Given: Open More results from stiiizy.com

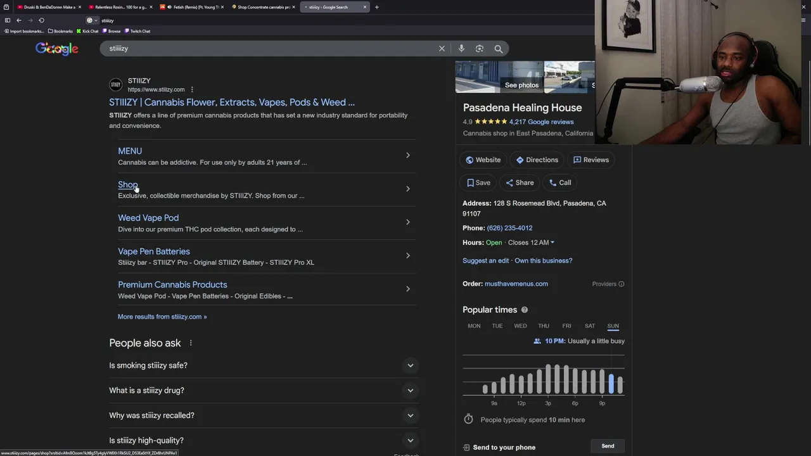Looking at the screenshot, I should point(162,317).
